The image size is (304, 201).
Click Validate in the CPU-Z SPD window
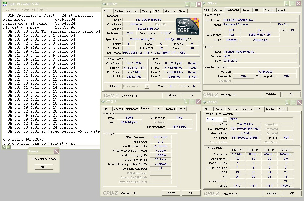[x=272, y=193]
